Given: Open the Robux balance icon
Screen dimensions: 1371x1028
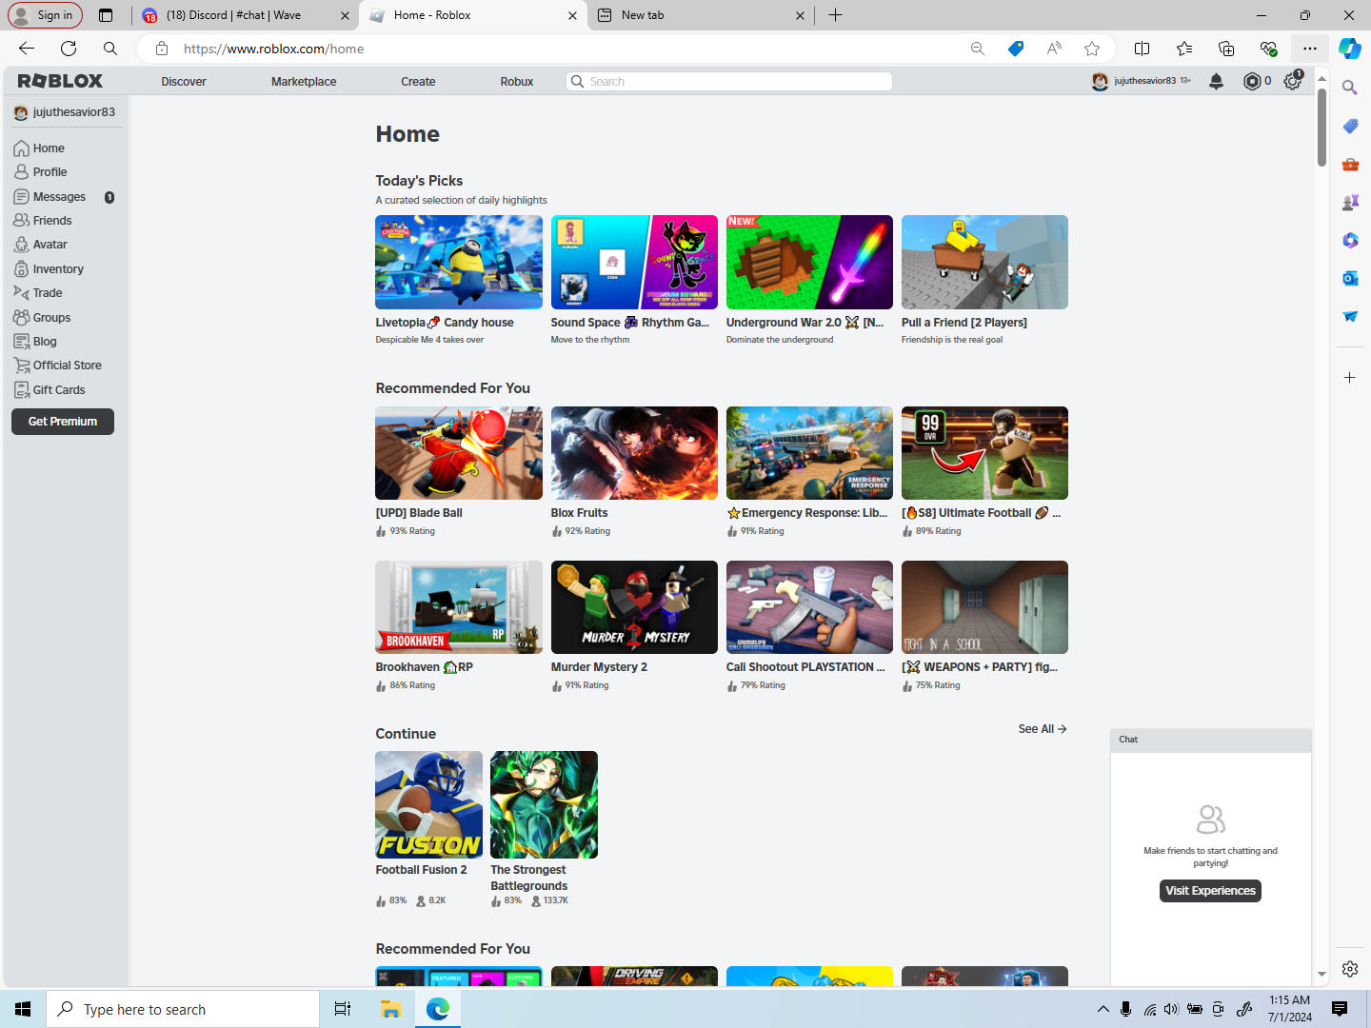Looking at the screenshot, I should coord(1252,82).
